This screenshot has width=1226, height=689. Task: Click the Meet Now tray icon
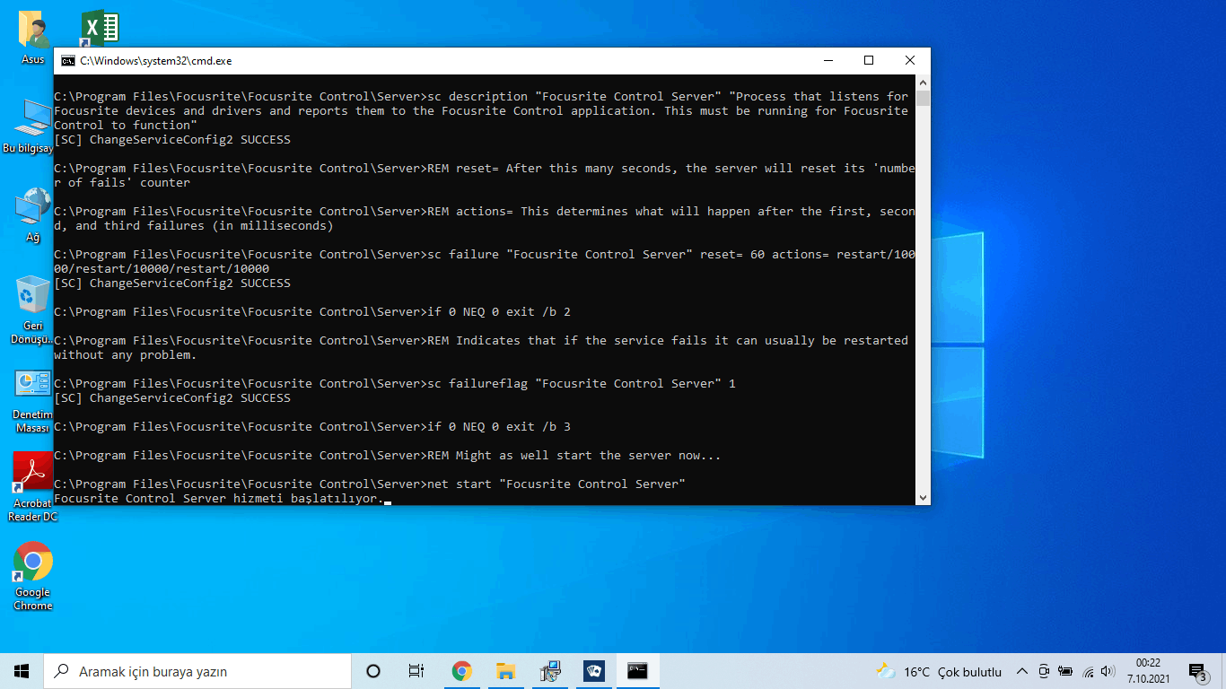1044,671
